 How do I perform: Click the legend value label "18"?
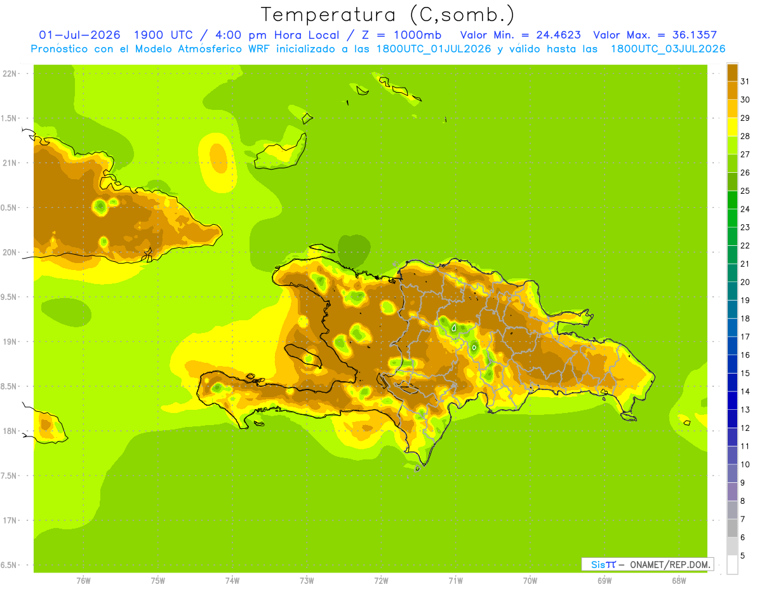(x=745, y=318)
